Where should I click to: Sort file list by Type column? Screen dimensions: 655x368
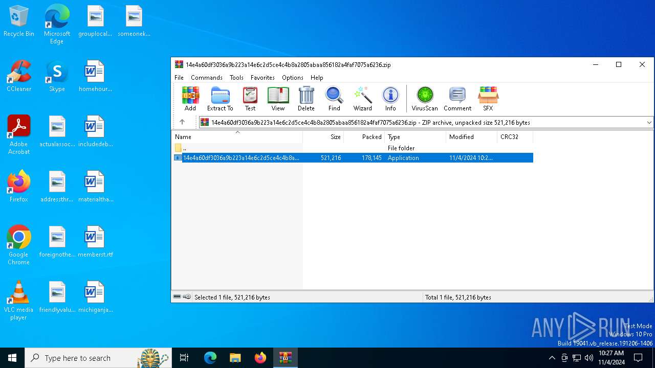pos(415,136)
